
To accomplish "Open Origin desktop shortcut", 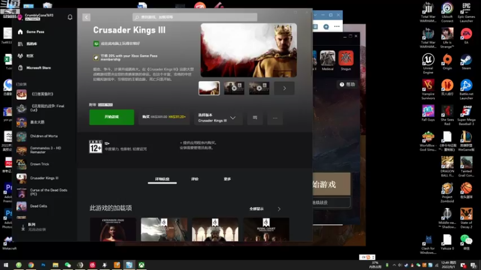I will click(x=447, y=62).
